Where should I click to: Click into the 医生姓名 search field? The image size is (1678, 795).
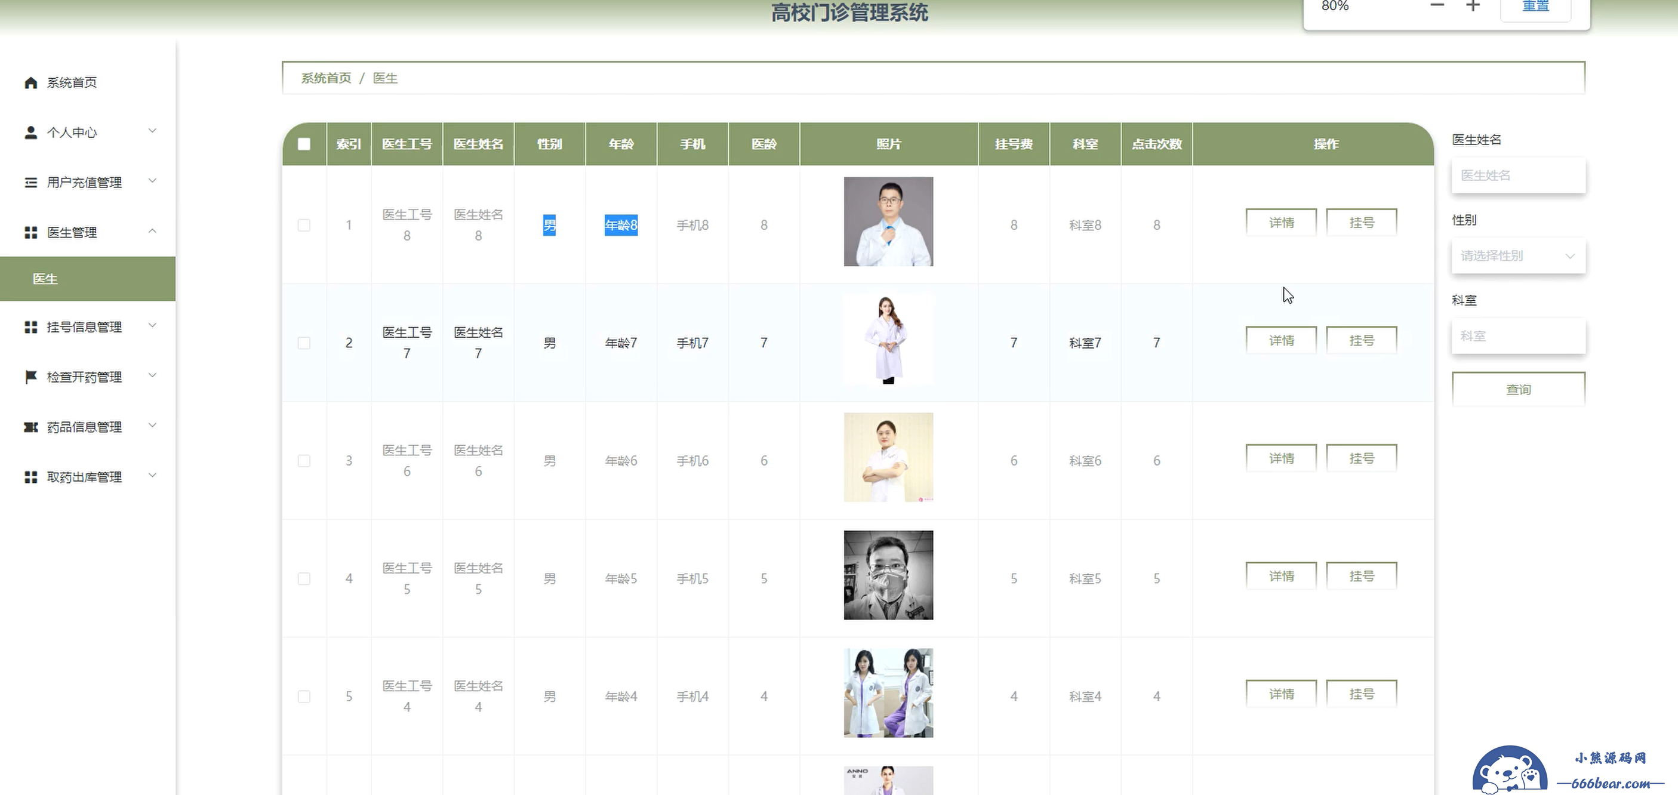1519,175
